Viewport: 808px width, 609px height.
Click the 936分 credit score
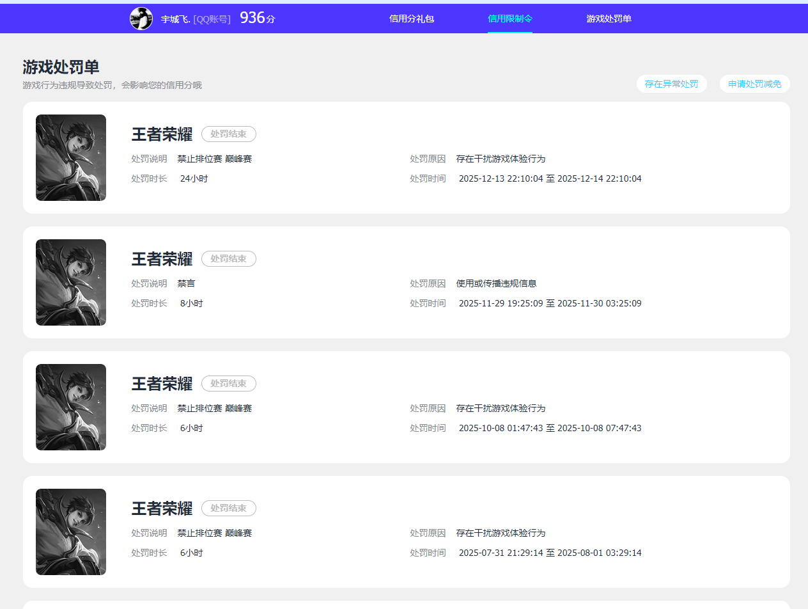pos(258,18)
